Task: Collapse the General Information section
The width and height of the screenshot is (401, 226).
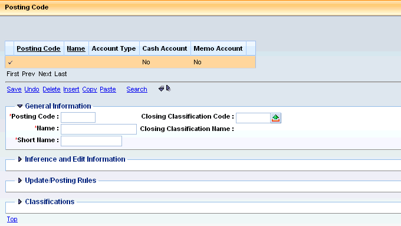Action: [19, 106]
